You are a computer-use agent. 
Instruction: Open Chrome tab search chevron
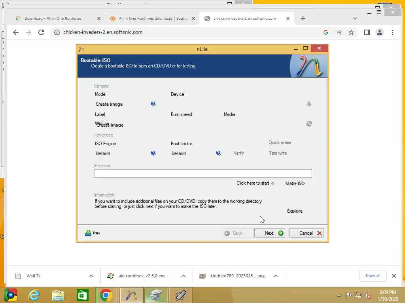click(x=355, y=19)
